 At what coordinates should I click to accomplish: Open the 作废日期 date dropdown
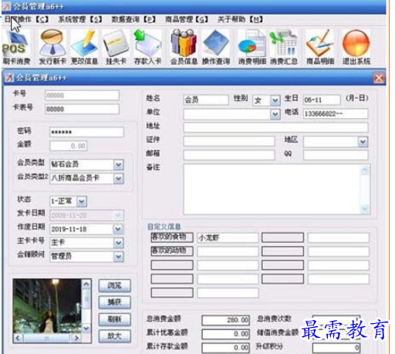(118, 229)
